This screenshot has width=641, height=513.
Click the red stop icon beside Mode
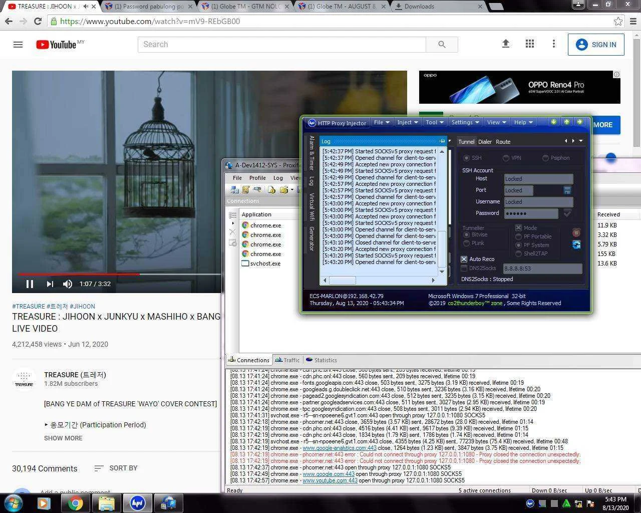tap(576, 232)
